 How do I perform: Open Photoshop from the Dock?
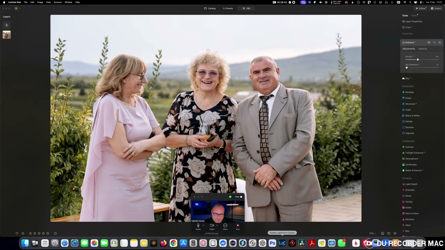pyautogui.click(x=272, y=243)
